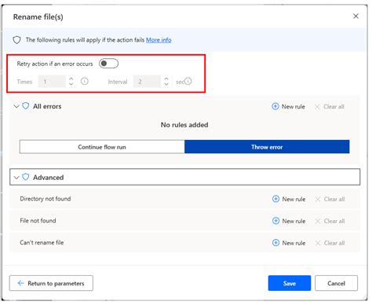Viewport: 372px width, 305px height.
Task: Click the Interval stepper arrows
Action: 166,82
